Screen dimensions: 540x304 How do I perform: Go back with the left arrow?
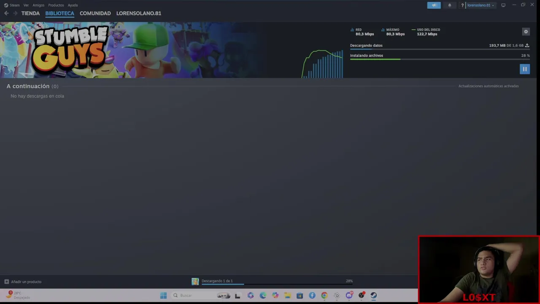coord(6,13)
